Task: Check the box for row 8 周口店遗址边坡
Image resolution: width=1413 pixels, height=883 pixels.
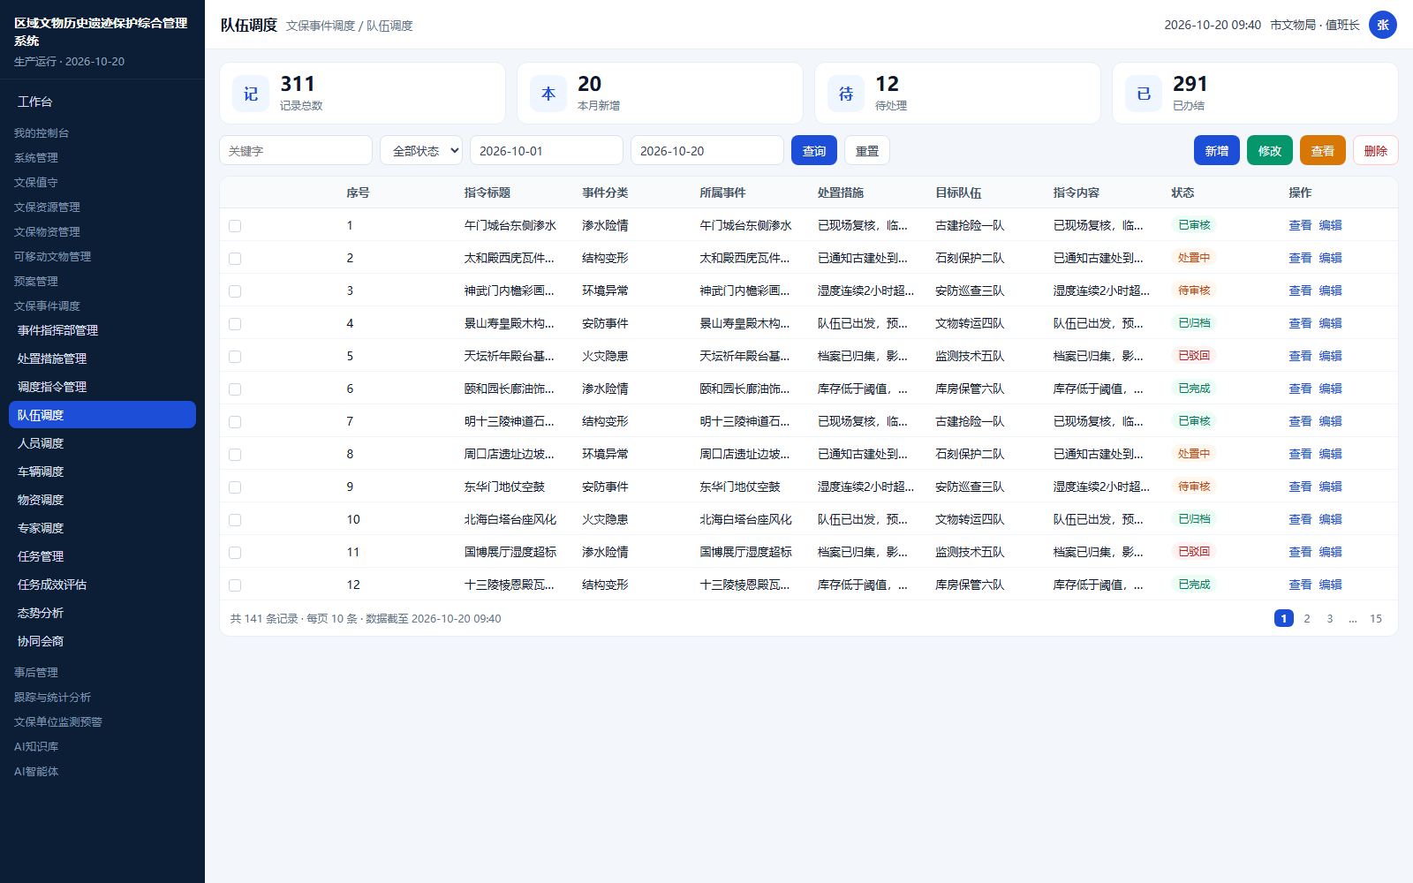Action: coord(235,455)
